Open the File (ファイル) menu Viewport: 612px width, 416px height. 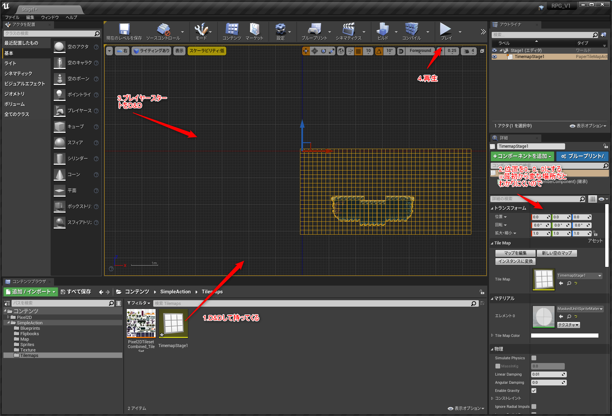point(12,17)
